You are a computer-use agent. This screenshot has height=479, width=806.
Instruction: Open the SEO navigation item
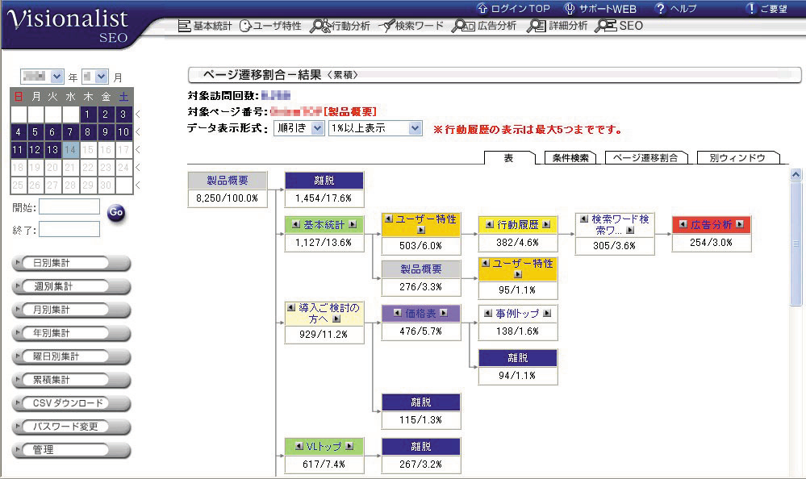coord(619,26)
